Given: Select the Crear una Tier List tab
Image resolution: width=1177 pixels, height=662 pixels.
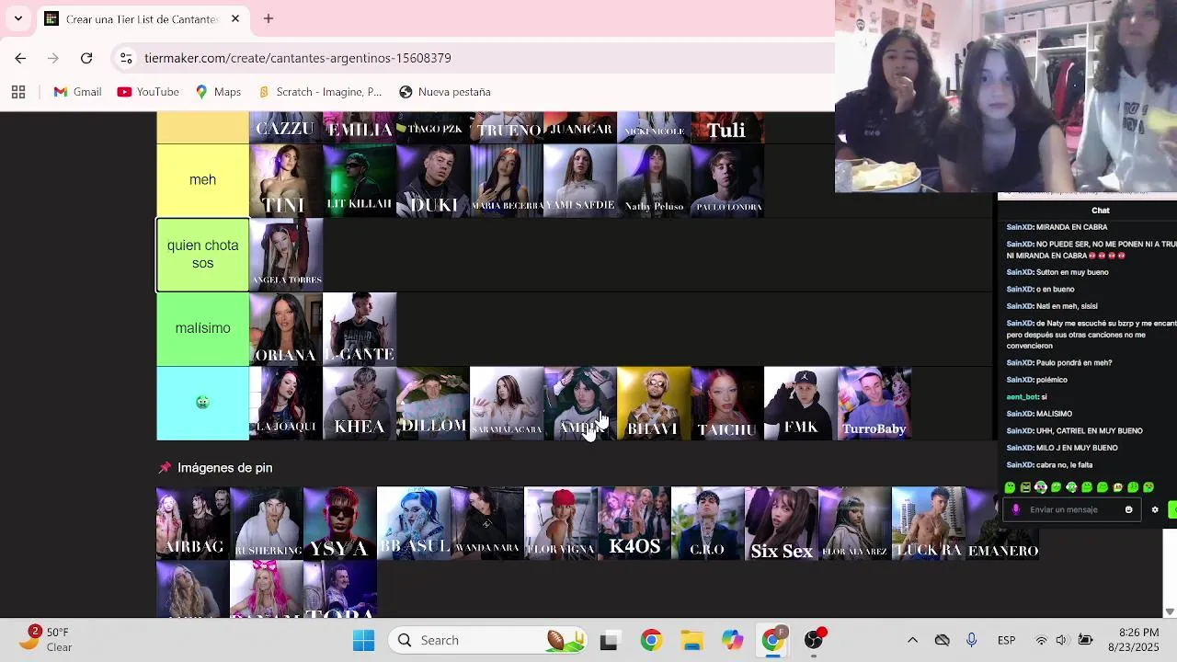Looking at the screenshot, I should pos(143,18).
